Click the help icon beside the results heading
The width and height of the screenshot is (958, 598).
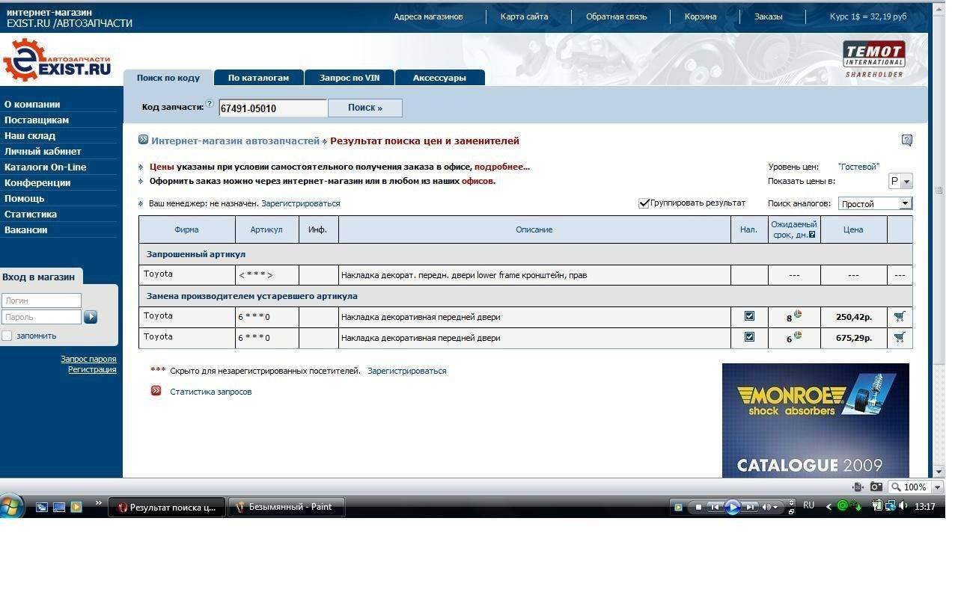[x=906, y=141]
